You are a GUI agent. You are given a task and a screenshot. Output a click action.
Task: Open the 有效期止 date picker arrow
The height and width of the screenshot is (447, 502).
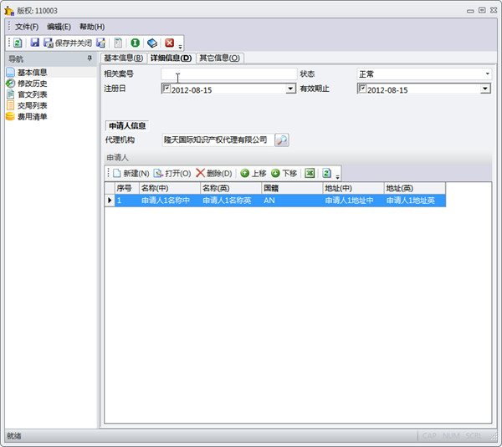[x=485, y=89]
